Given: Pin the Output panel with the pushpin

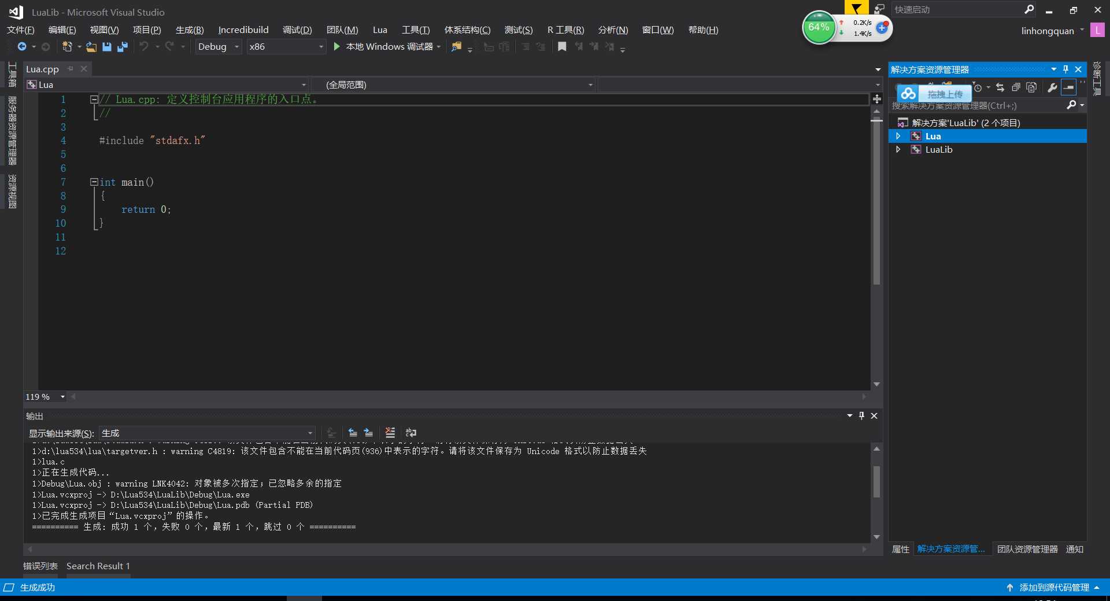Looking at the screenshot, I should (862, 415).
